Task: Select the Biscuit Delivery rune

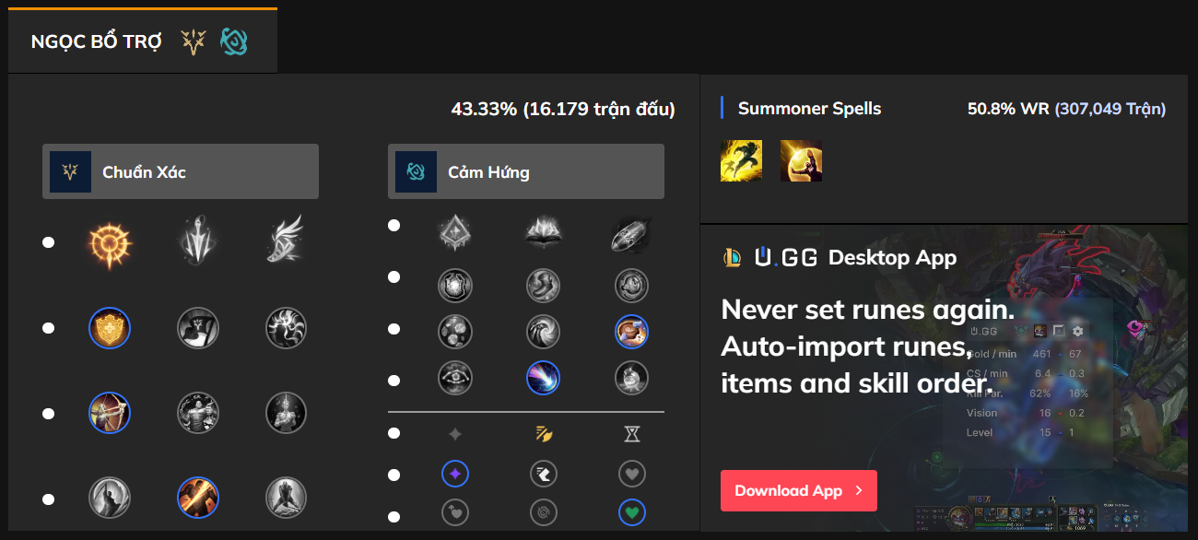Action: coord(631,330)
